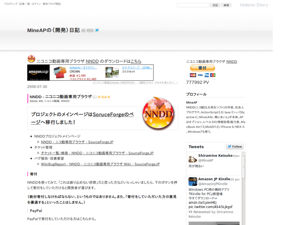300x225 pixels.
Task: Click the VISA card icon
Action: (x=200, y=75)
